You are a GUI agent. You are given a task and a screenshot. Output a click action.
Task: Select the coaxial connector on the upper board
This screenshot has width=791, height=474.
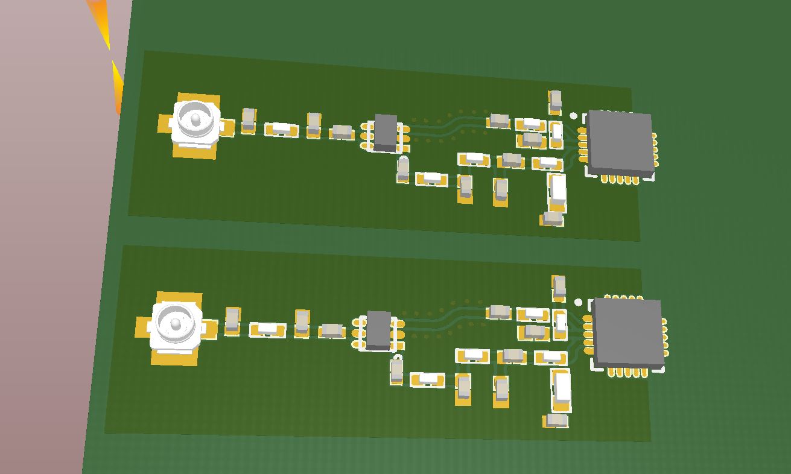click(195, 125)
